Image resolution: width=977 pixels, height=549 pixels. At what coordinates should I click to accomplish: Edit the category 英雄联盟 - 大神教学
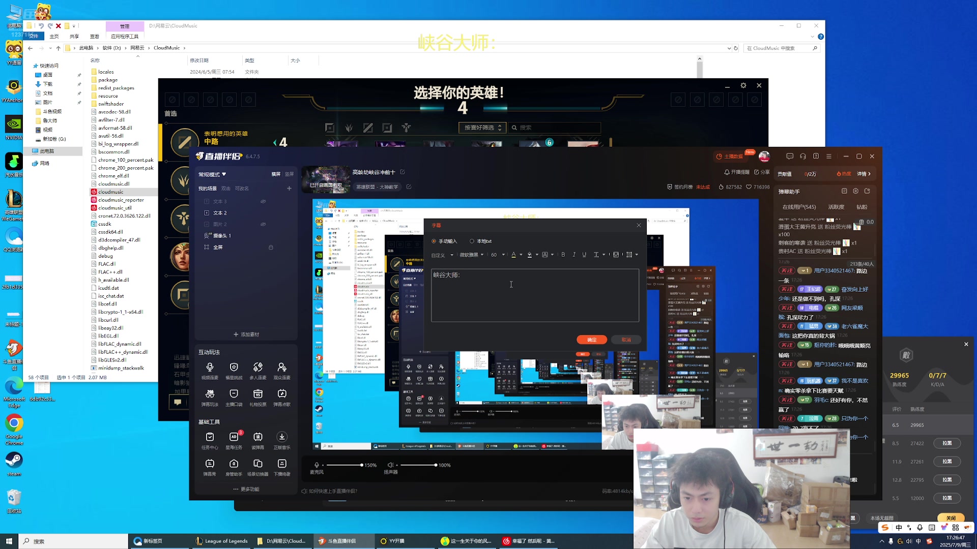click(409, 187)
